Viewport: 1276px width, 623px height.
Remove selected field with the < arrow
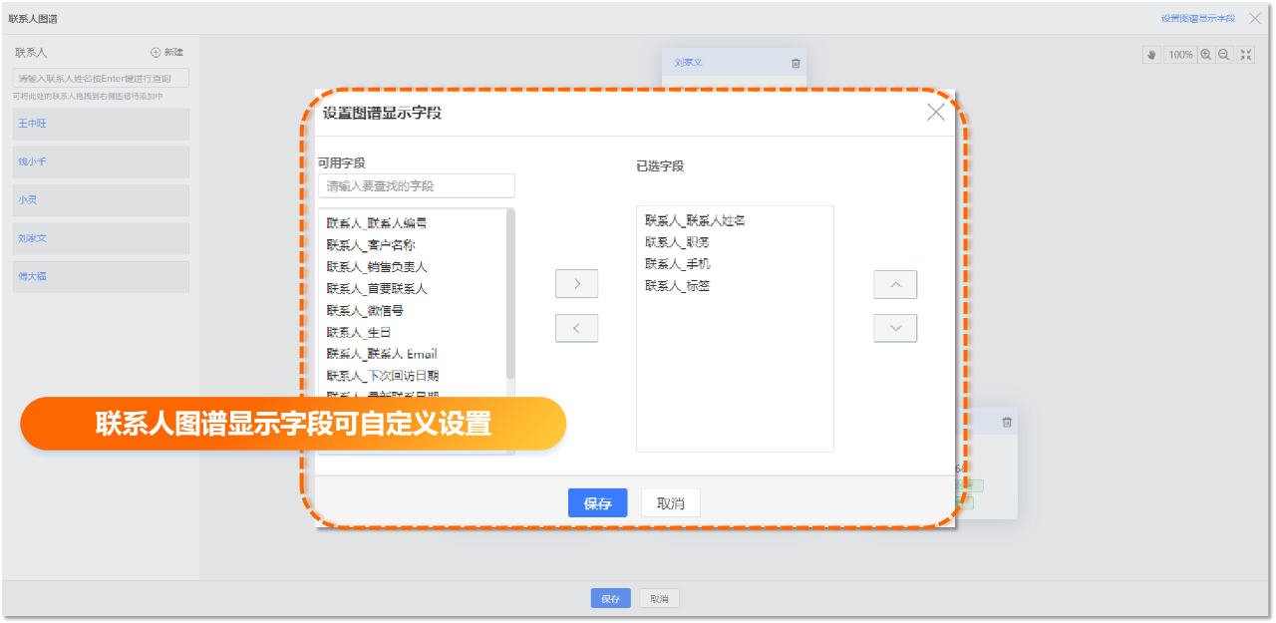[576, 328]
